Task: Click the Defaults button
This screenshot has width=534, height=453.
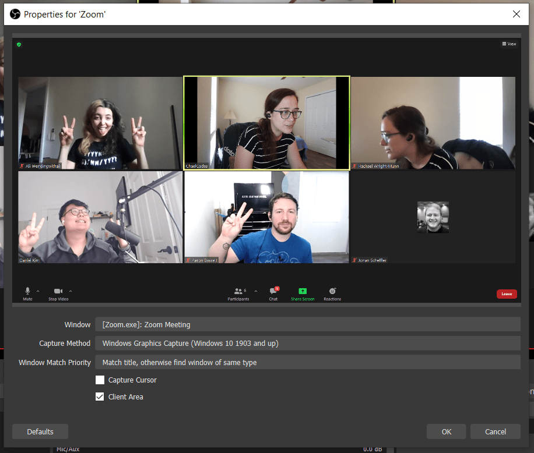Action: click(x=40, y=431)
